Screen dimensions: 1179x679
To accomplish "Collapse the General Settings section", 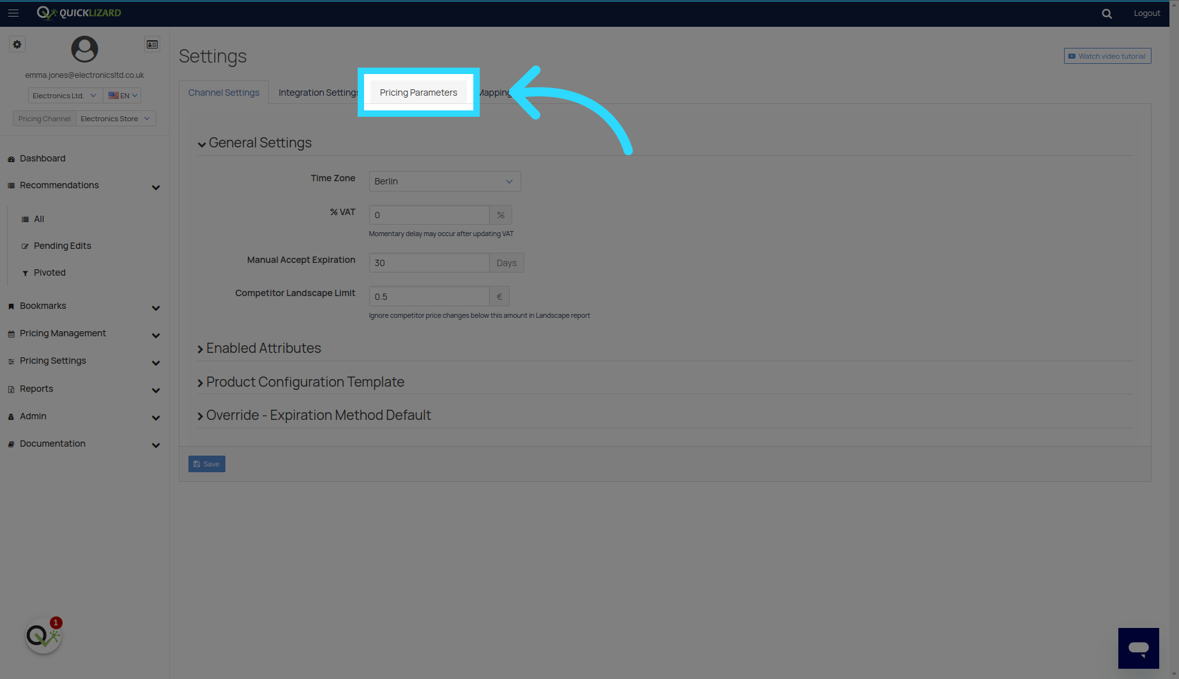I will pyautogui.click(x=257, y=142).
